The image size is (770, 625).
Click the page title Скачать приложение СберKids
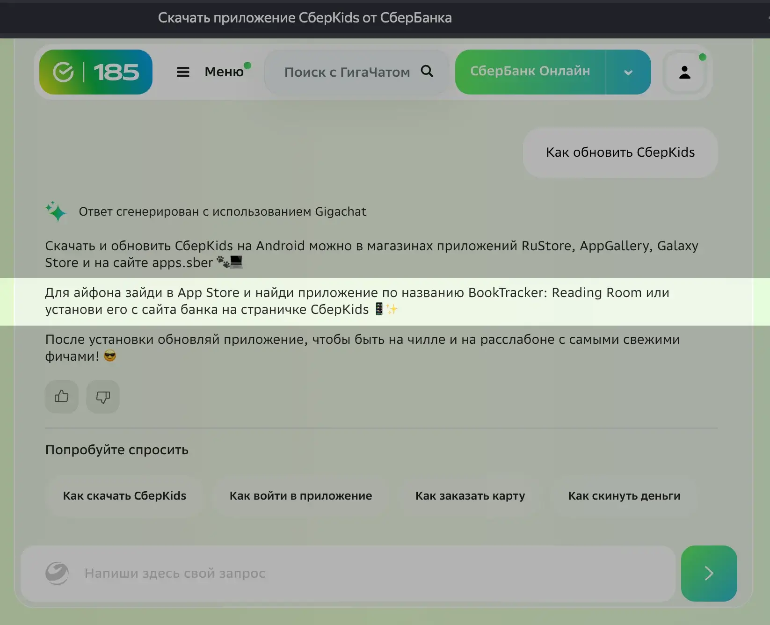point(305,18)
